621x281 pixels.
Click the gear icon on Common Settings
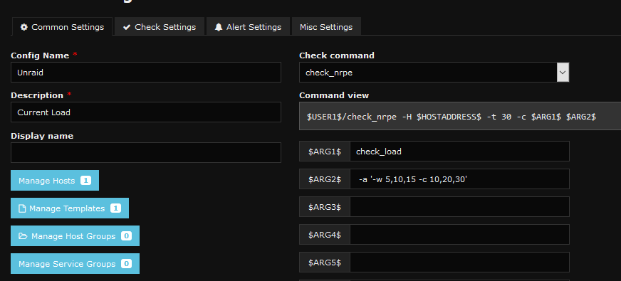pos(24,27)
